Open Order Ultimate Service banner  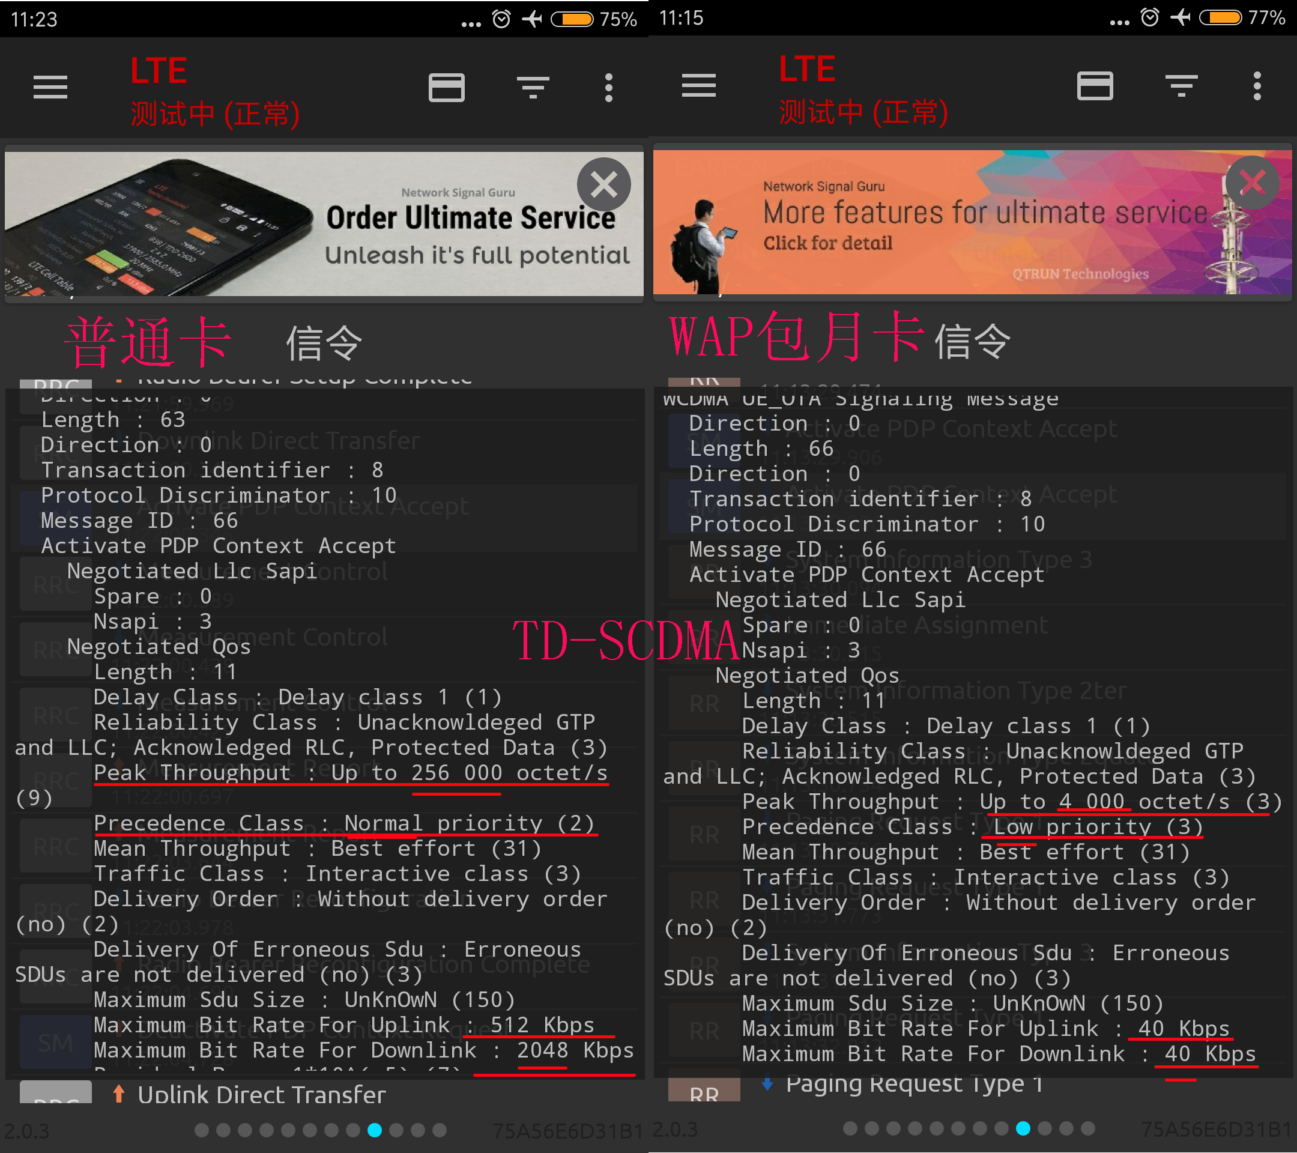pos(324,223)
